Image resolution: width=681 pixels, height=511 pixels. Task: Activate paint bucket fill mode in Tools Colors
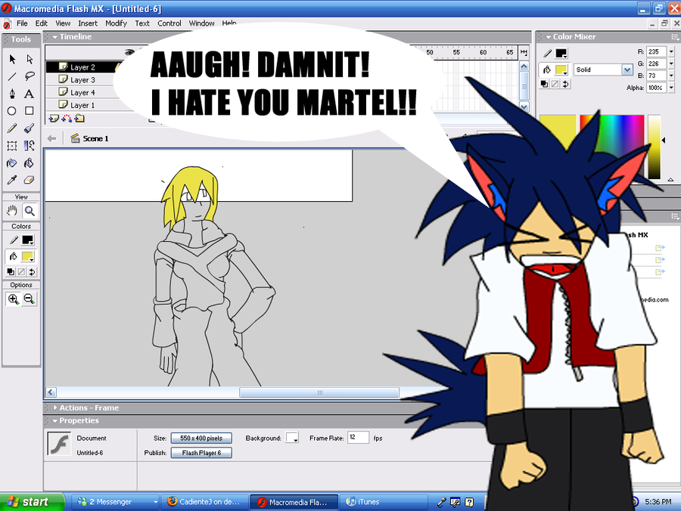click(14, 257)
